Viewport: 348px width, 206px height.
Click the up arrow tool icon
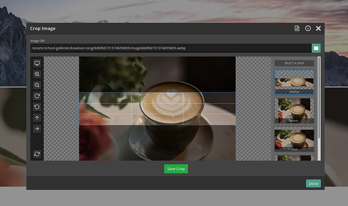[37, 118]
